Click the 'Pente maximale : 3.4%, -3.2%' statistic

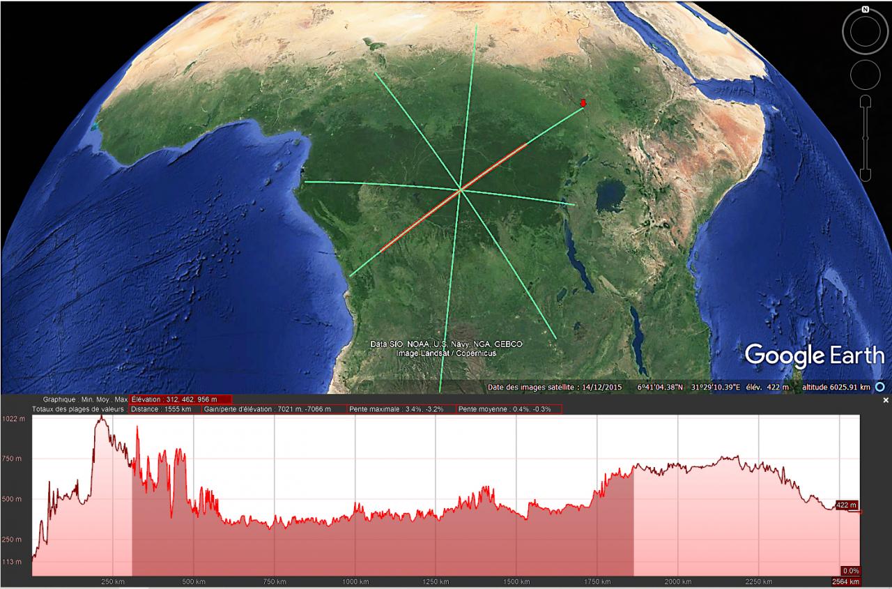[401, 409]
